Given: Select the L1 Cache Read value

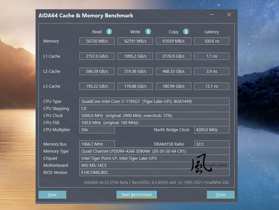Looking at the screenshot, I should point(97,56).
